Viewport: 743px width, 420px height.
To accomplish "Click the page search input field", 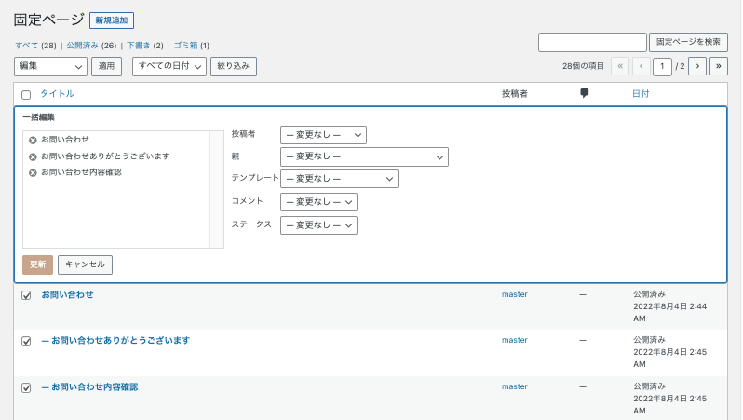I will [x=592, y=42].
